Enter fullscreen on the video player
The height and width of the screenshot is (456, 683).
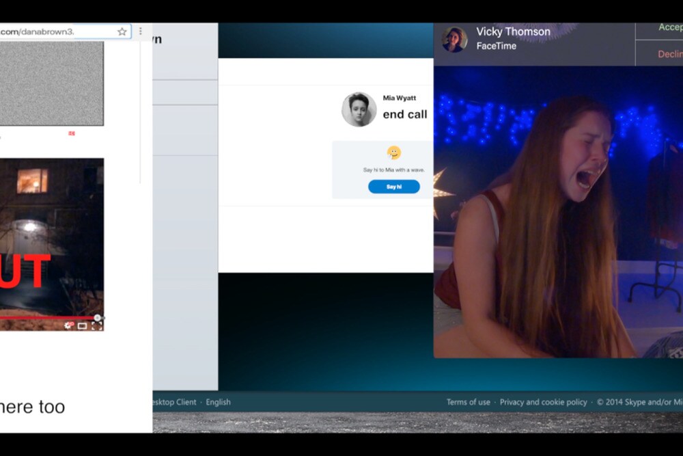click(x=97, y=326)
